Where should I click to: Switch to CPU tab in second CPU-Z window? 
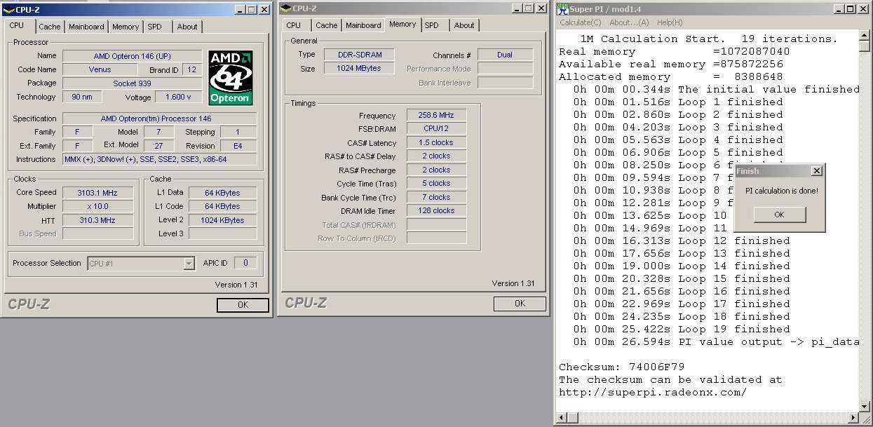pyautogui.click(x=294, y=25)
